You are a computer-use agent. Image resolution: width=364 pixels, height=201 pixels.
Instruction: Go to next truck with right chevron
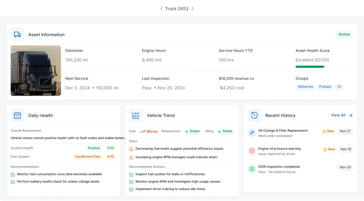192,9
